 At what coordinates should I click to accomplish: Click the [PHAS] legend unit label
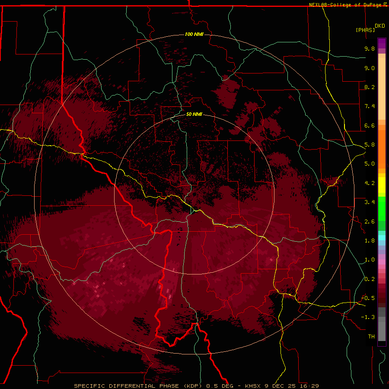tap(365, 30)
